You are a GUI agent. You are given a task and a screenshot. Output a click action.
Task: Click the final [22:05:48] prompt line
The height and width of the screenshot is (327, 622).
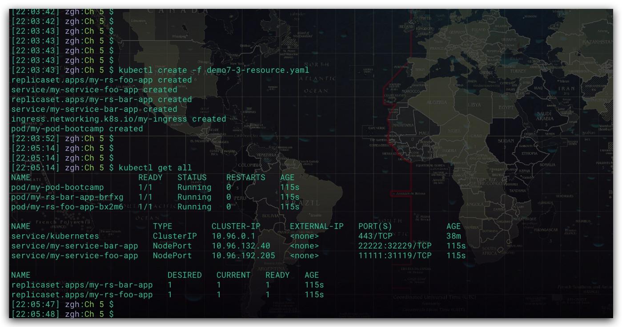click(x=62, y=314)
